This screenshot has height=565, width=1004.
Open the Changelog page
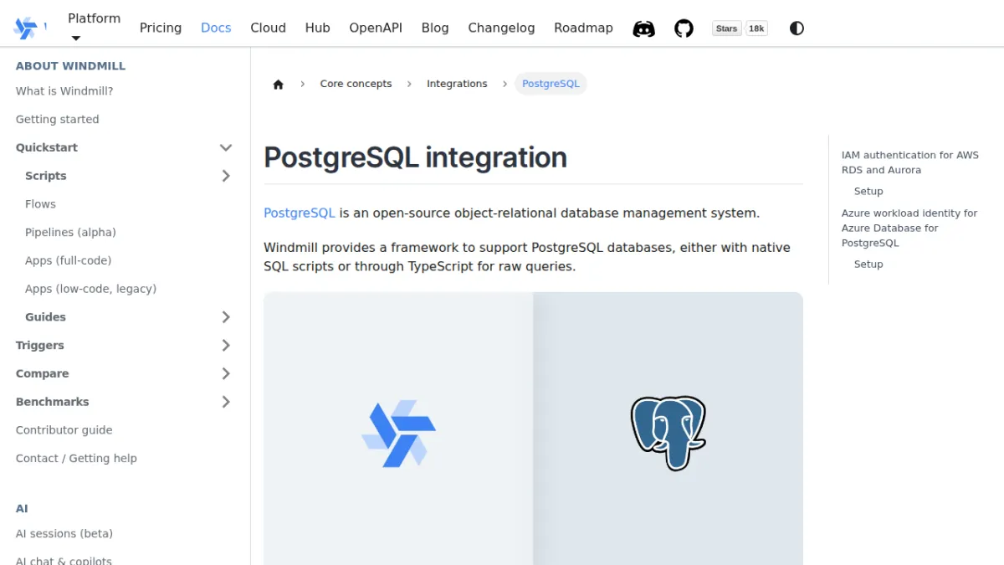501,28
